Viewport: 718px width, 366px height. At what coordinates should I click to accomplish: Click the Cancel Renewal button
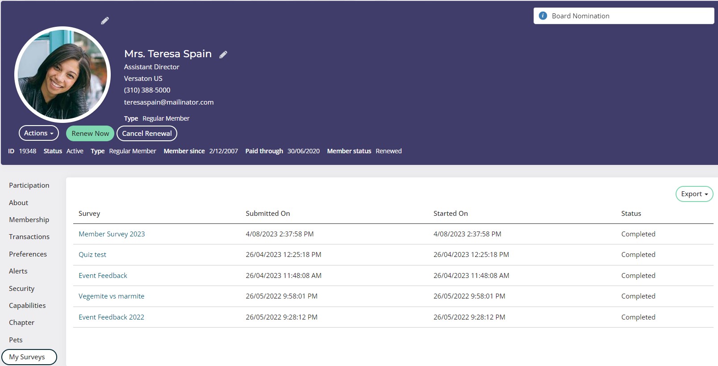[147, 133]
